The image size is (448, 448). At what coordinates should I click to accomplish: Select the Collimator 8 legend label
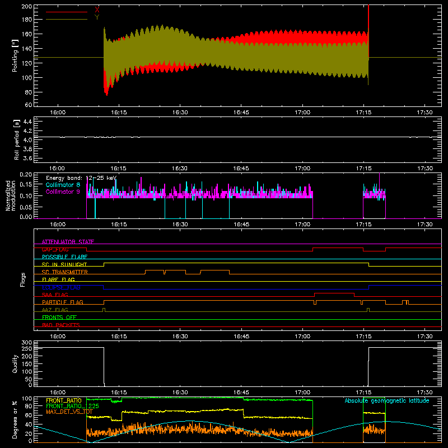[x=63, y=185]
